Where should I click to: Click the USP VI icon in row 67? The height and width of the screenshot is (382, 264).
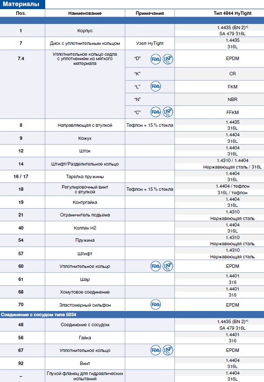(x=168, y=350)
